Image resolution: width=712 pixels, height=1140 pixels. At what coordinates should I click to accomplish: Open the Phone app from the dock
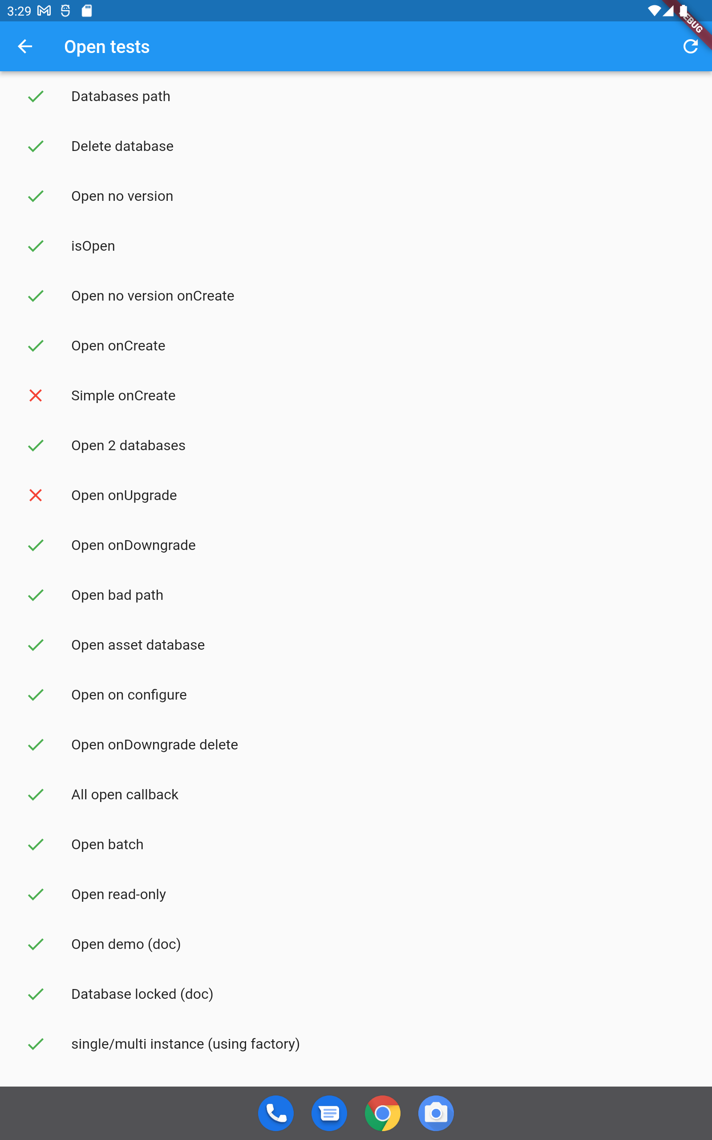tap(275, 1113)
